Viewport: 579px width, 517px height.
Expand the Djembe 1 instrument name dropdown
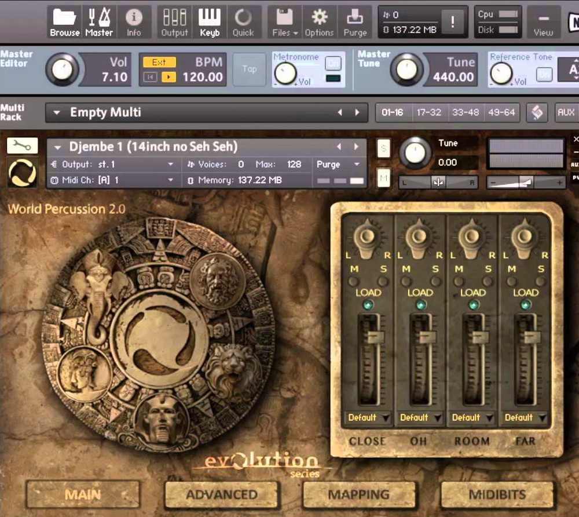click(x=57, y=147)
